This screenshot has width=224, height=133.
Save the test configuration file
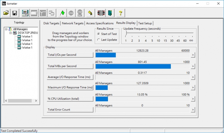[x=15, y=13]
